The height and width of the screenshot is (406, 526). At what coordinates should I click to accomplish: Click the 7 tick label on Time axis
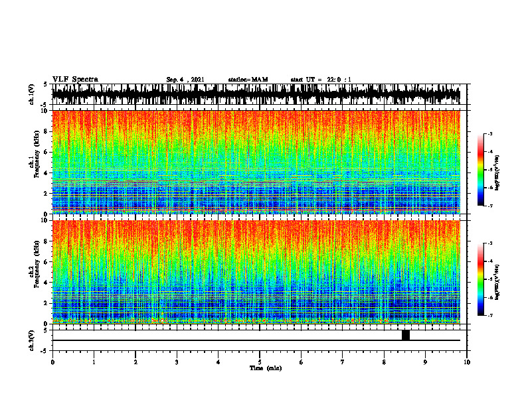point(343,362)
